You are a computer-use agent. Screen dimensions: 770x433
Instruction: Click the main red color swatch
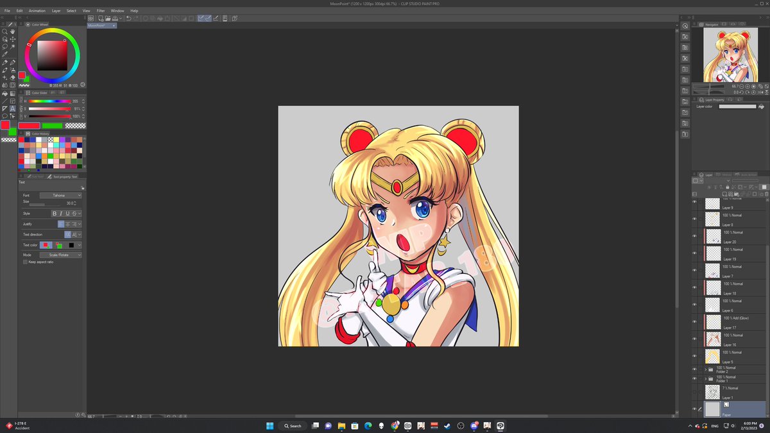[x=6, y=125]
